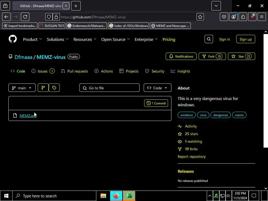The image size is (268, 201).
Task: Open the Activity link
Action: point(187,126)
